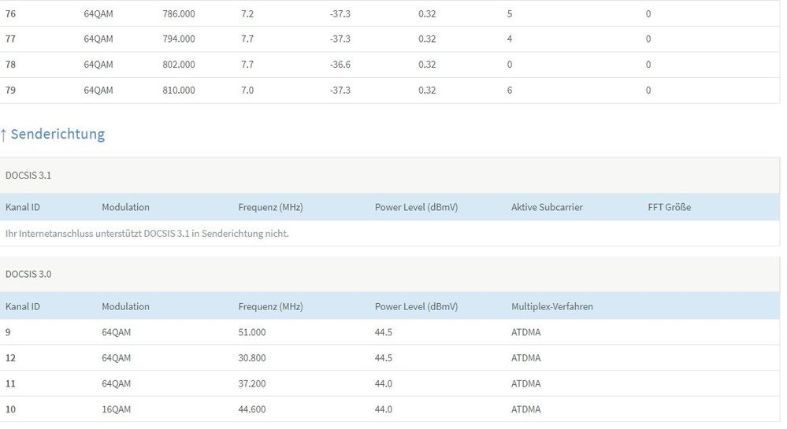This screenshot has height=429, width=787.
Task: Click the up arrow beside Senderichtung
Action: [4, 135]
